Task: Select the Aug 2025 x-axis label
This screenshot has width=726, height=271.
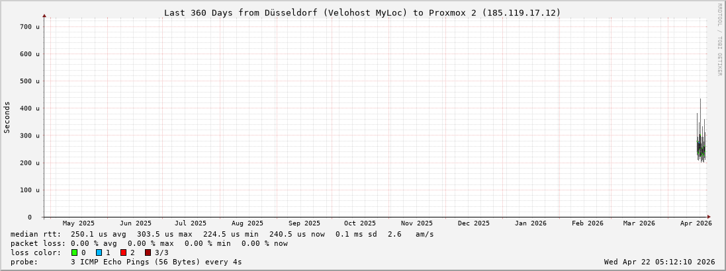Action: click(247, 223)
